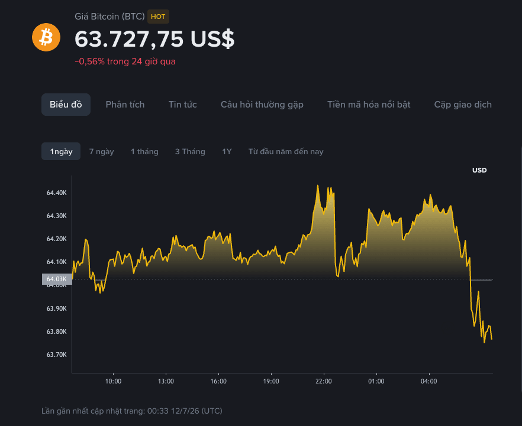This screenshot has width=522, height=426.
Task: Click the 63.727,75 US$ price heading
Action: 154,39
